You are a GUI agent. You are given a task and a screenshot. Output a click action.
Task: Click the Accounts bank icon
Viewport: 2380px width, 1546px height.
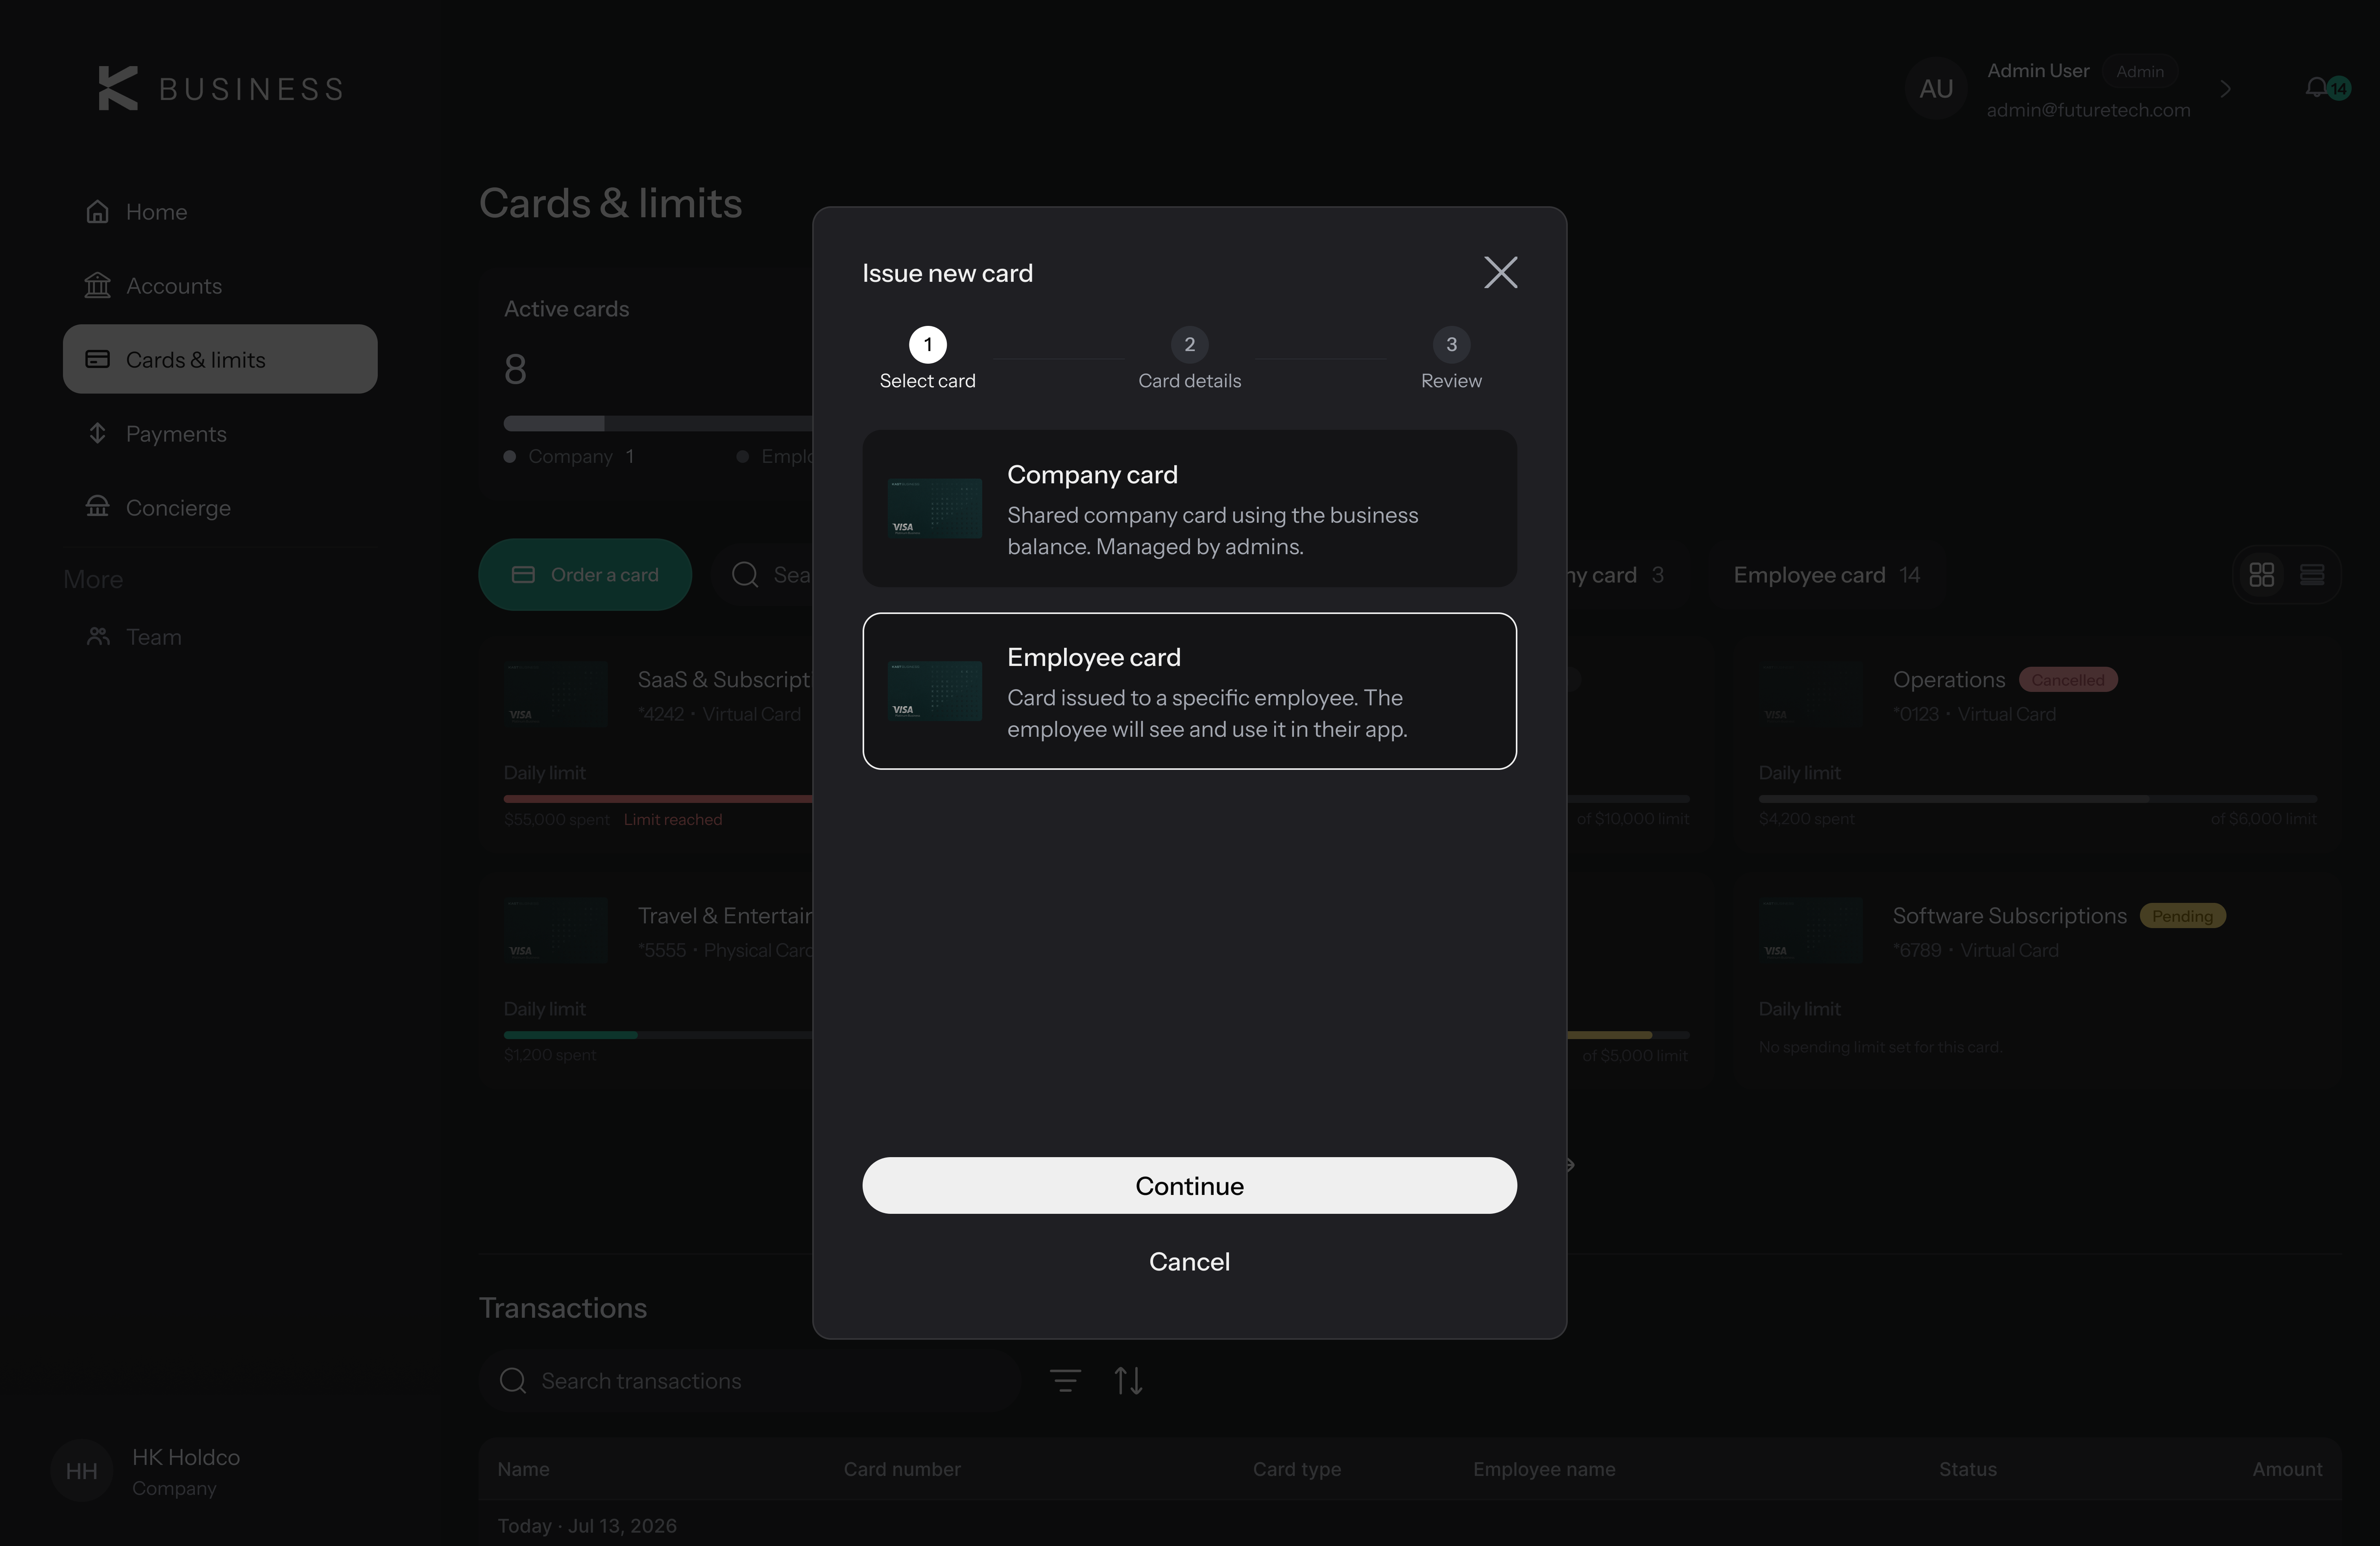tap(97, 286)
